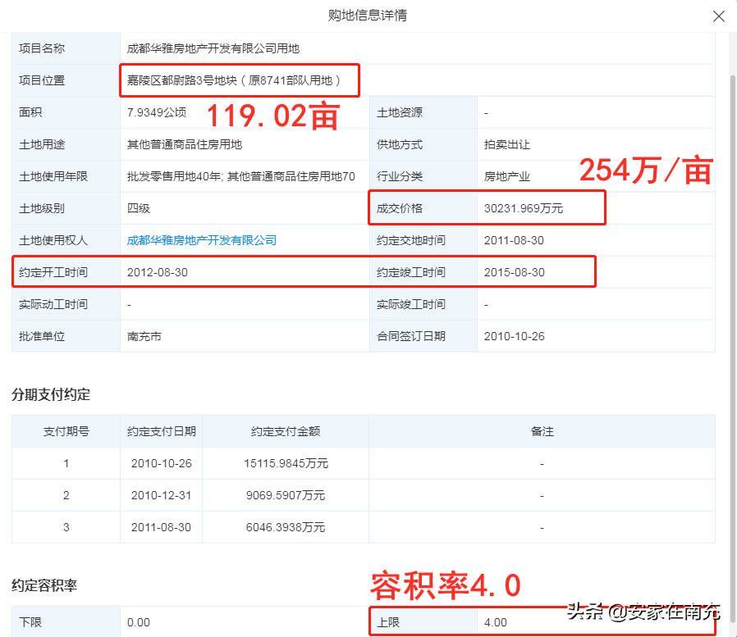This screenshot has width=737, height=637.
Task: Click the area value 7.9349公顷
Action: coord(157,112)
